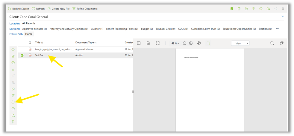Click the download arrow icon in sidebar

click(13, 69)
